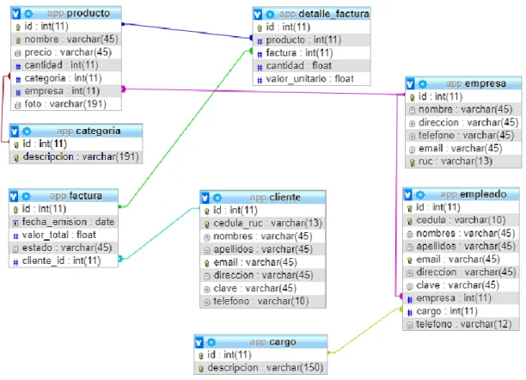Click the key icon beside 'ruc : varchar(13)'

(412, 162)
